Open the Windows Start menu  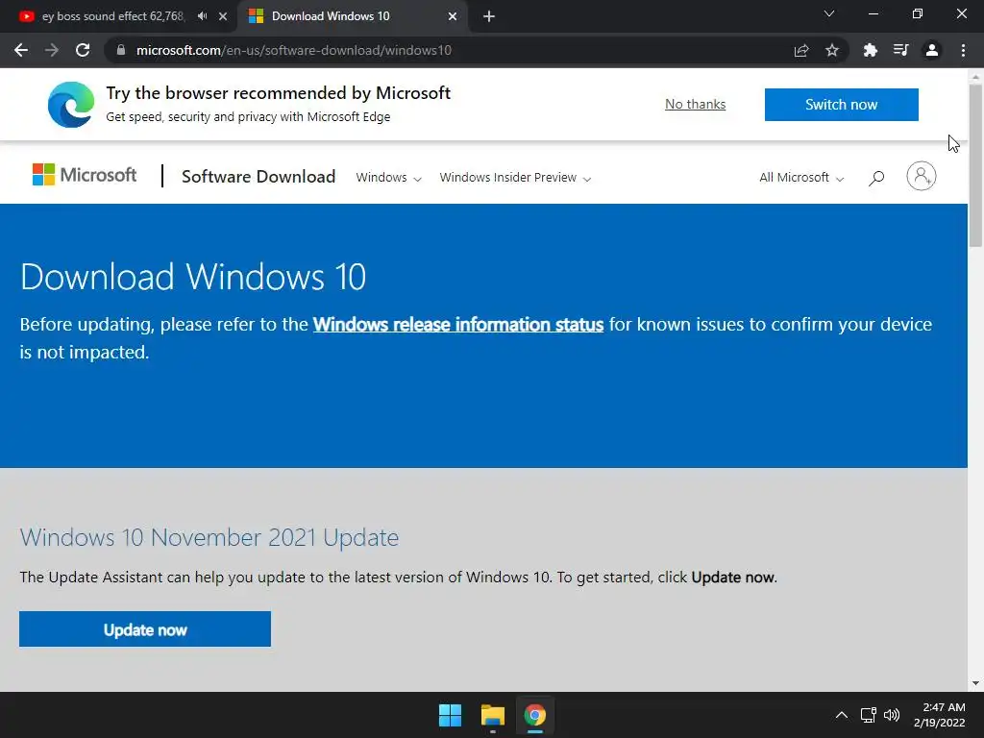pyautogui.click(x=450, y=715)
